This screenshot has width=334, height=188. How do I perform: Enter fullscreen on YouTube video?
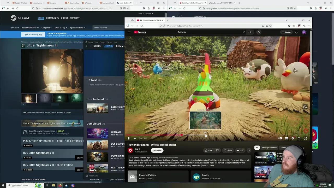(x=305, y=138)
